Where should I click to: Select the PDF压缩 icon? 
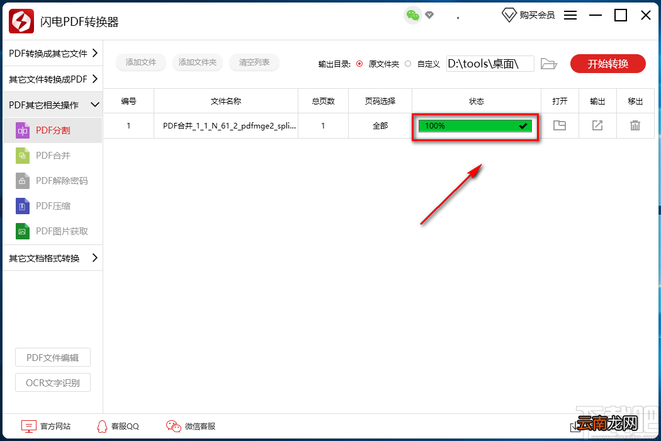coord(23,206)
